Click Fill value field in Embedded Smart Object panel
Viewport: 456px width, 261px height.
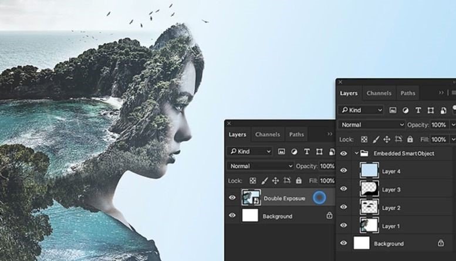(438, 139)
